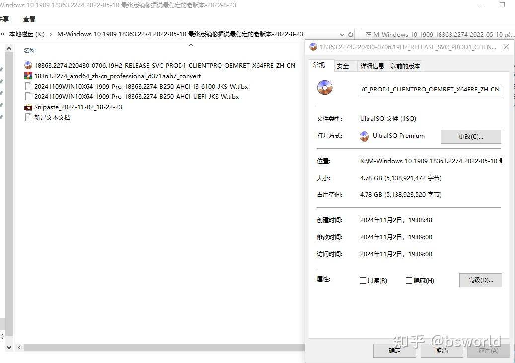Viewport: 515px width, 363px height.
Task: Click size on disk 4.78 GB (5,138,923,520 字节)
Action: [401, 194]
